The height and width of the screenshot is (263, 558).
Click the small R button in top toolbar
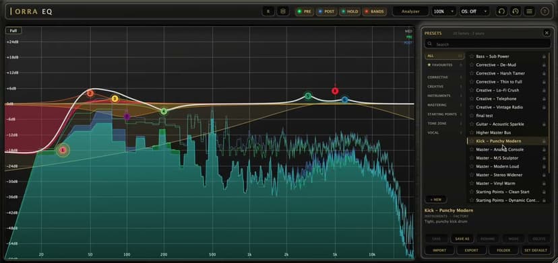pyautogui.click(x=268, y=11)
